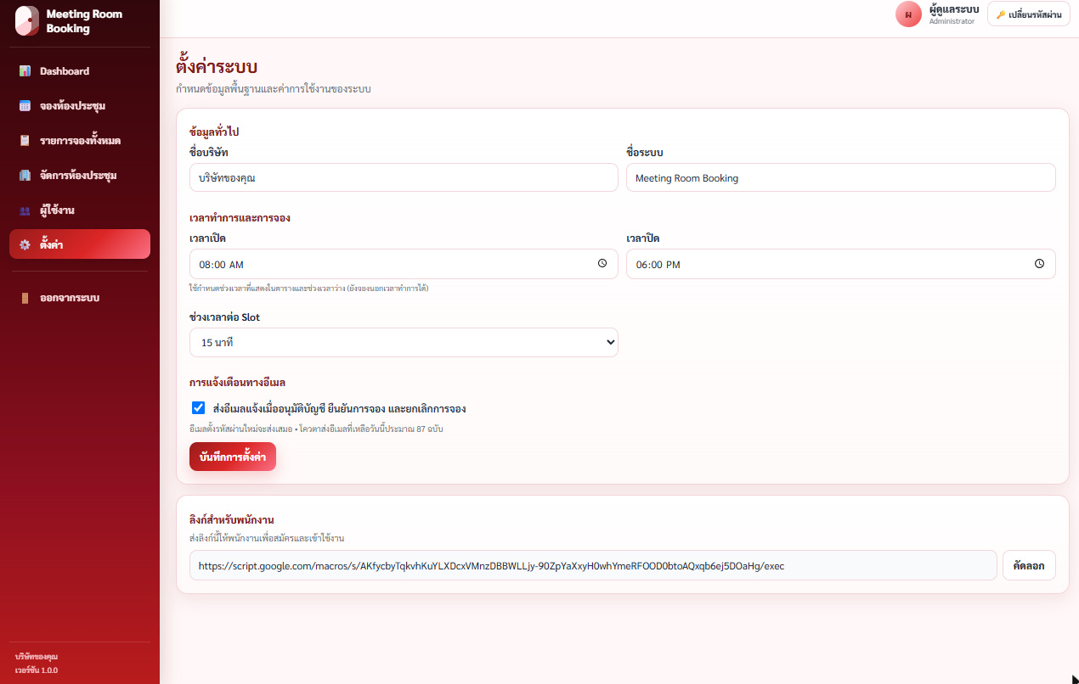Click the gear icon beside ตั้งค่า
Image resolution: width=1079 pixels, height=684 pixels.
pyautogui.click(x=25, y=245)
